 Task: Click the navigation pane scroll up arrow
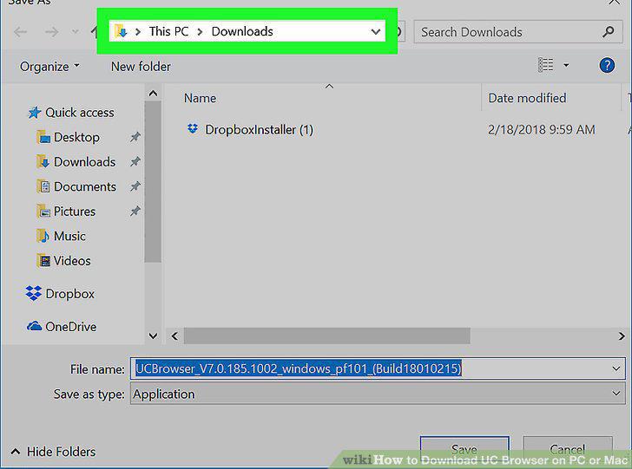[153, 94]
